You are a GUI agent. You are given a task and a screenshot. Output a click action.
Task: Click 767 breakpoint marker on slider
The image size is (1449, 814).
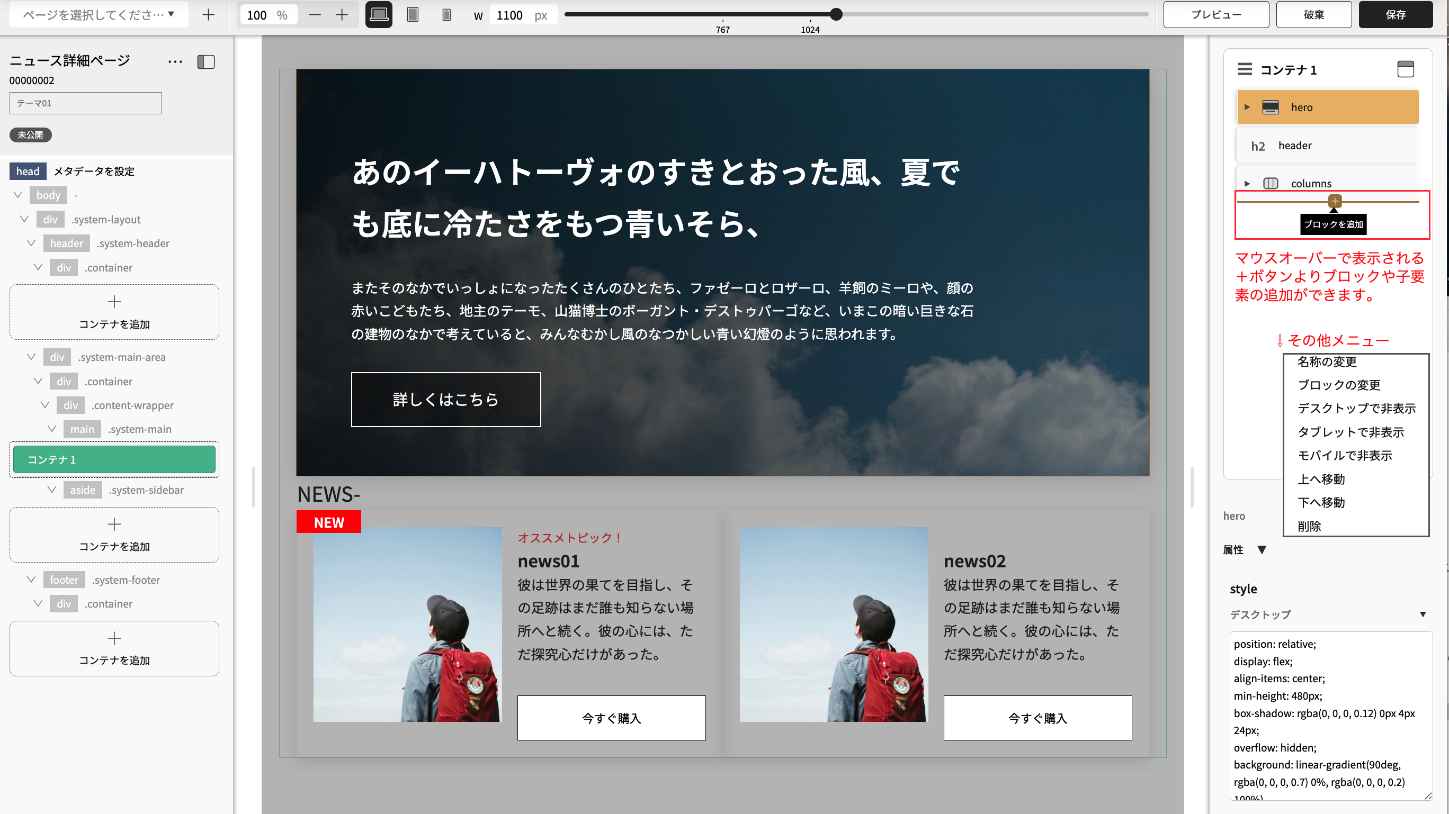(722, 29)
